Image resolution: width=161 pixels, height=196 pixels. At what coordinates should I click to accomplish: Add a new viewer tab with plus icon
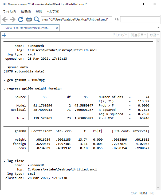click(x=4, y=35)
